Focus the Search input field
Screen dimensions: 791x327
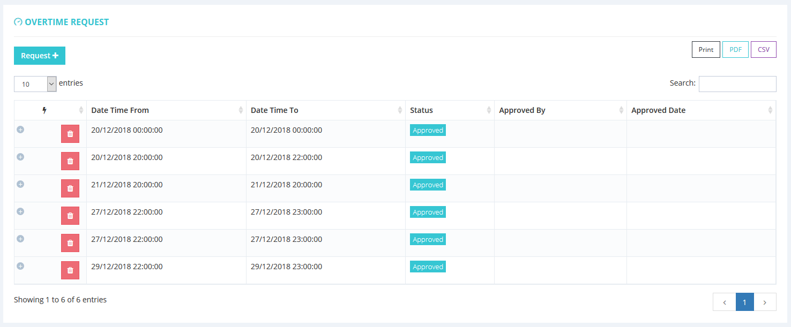click(737, 84)
